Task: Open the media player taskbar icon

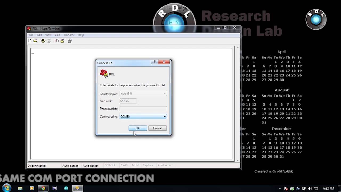Action: click(x=32, y=188)
